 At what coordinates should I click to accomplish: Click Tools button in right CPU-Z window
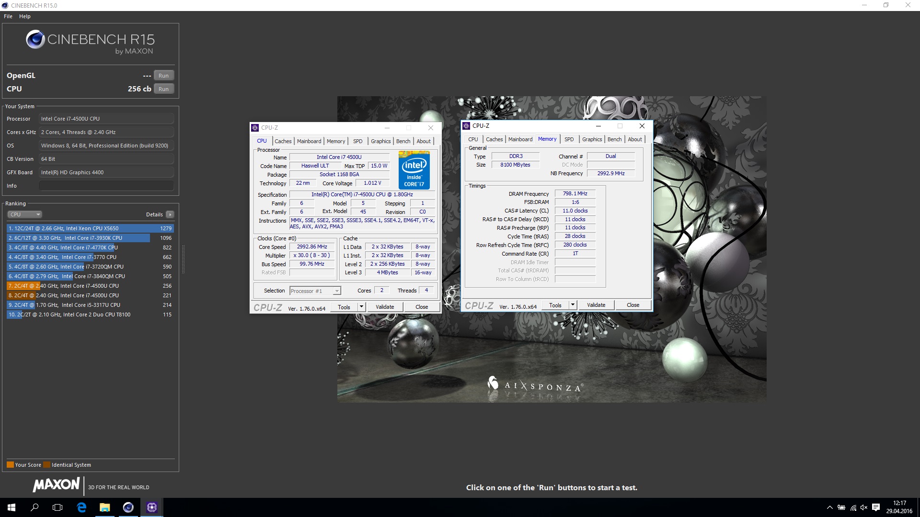555,305
